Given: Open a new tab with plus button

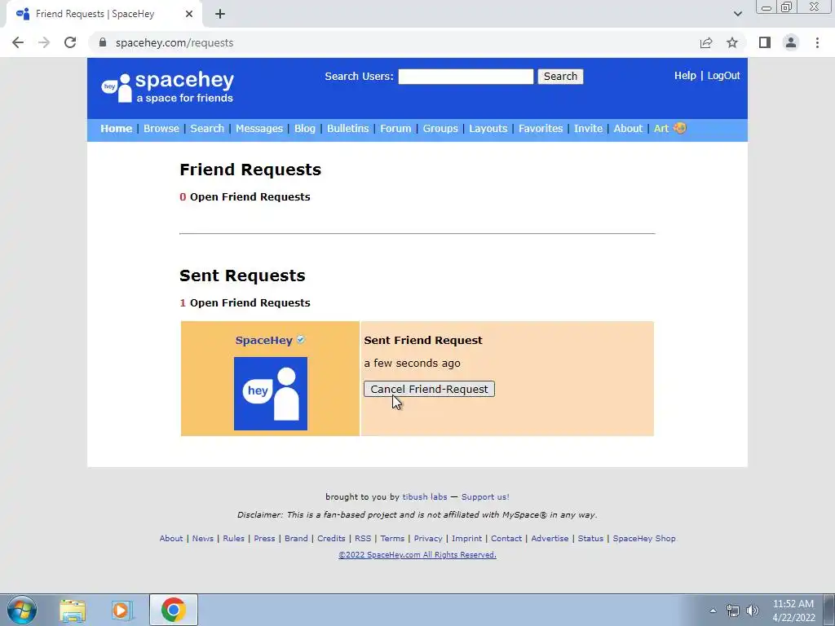Looking at the screenshot, I should (220, 14).
